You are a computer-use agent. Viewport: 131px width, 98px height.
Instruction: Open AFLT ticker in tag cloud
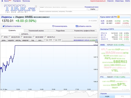click(104, 49)
